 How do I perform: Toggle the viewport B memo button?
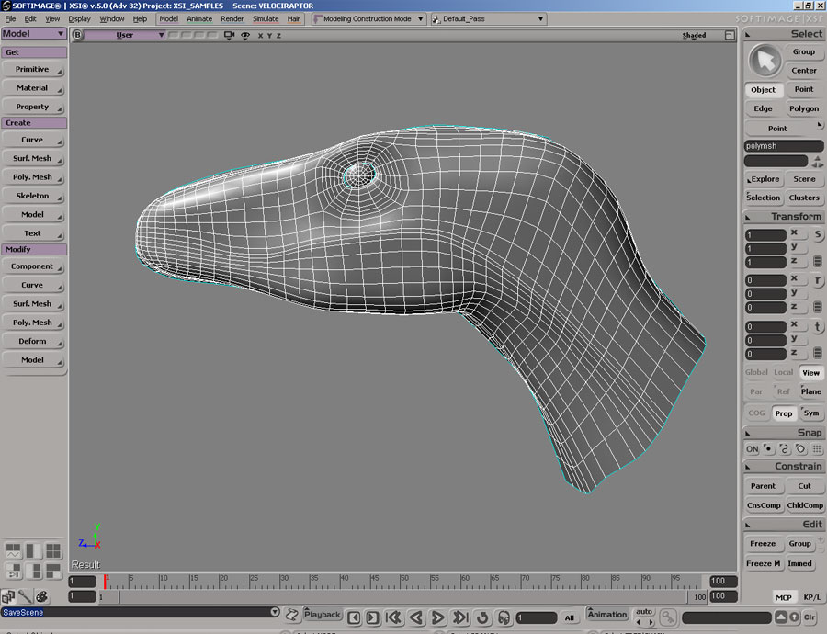coord(77,35)
